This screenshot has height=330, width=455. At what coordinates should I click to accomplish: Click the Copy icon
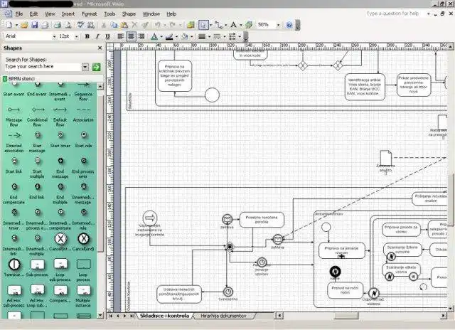click(x=114, y=25)
